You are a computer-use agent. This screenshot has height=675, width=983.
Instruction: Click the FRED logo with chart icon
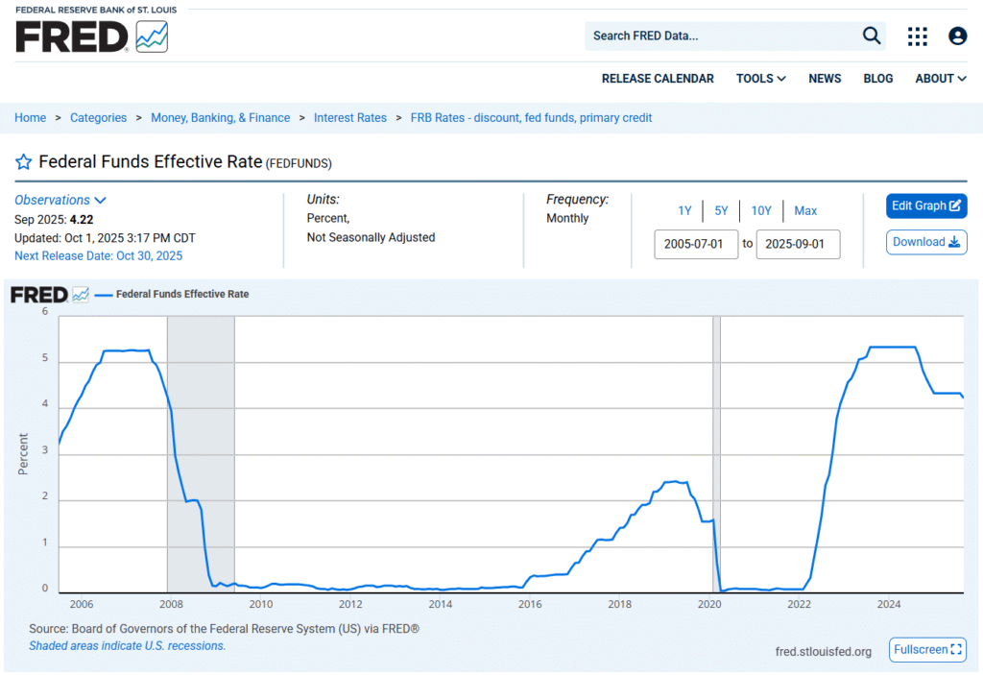coord(92,38)
